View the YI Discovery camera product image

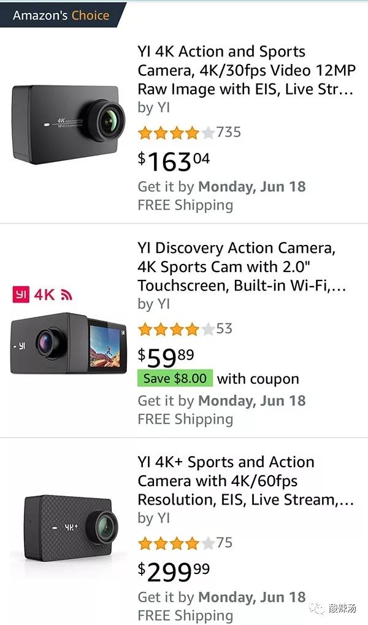(x=69, y=343)
